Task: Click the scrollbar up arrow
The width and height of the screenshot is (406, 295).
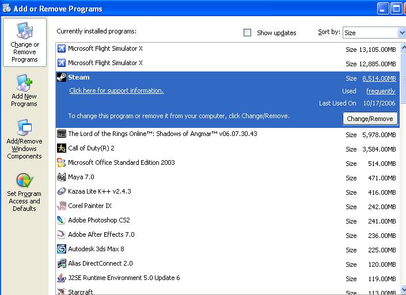Action: pos(403,47)
